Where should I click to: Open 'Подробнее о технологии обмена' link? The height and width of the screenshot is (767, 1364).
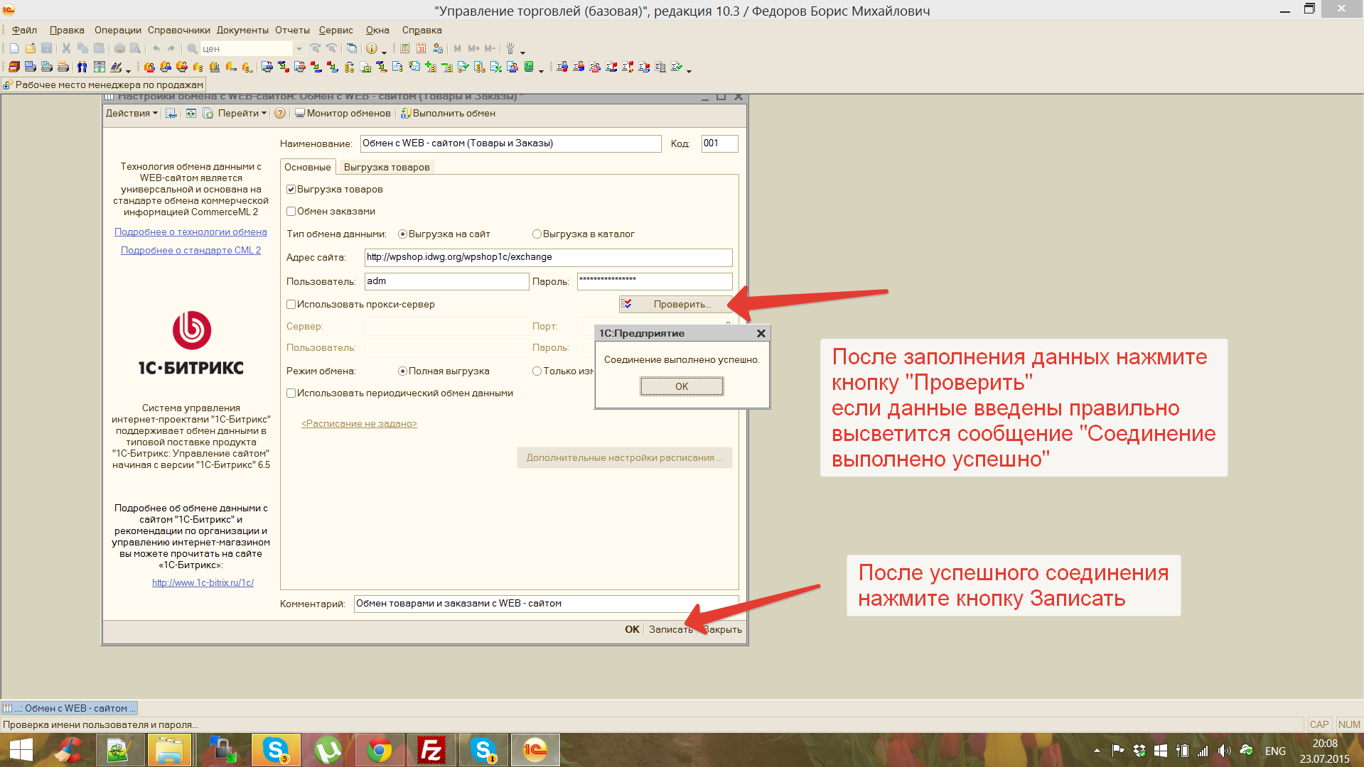click(190, 232)
